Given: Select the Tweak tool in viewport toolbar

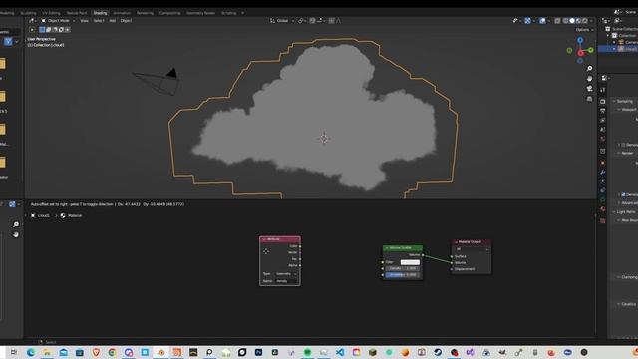Looking at the screenshot, I should click(x=32, y=29).
